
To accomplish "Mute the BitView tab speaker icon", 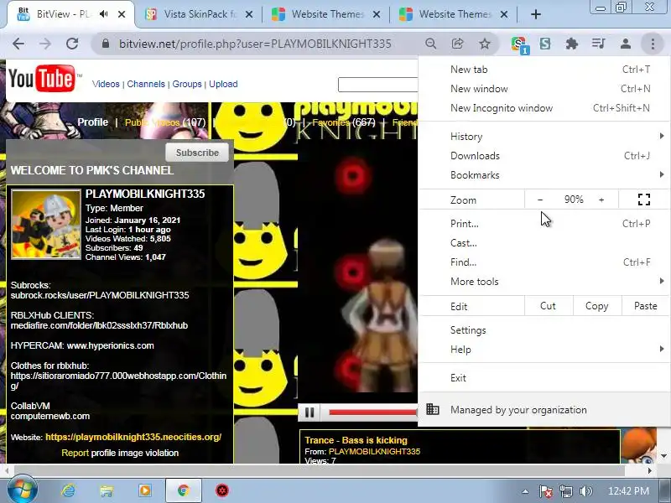I will tap(103, 14).
